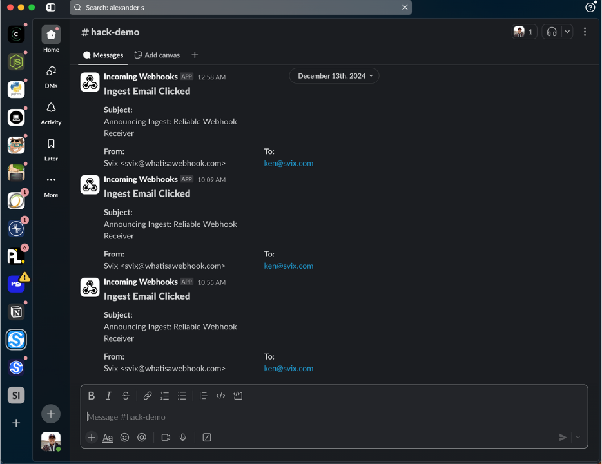Mention someone with the @ icon

pyautogui.click(x=142, y=438)
